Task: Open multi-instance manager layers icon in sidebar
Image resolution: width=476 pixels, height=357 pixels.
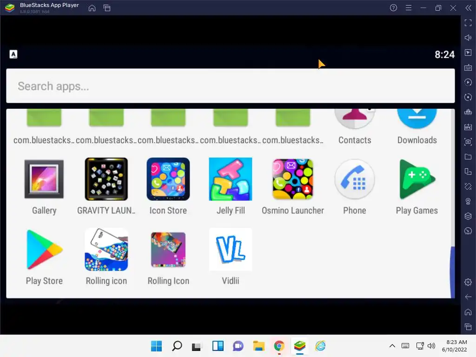Action: tap(468, 216)
